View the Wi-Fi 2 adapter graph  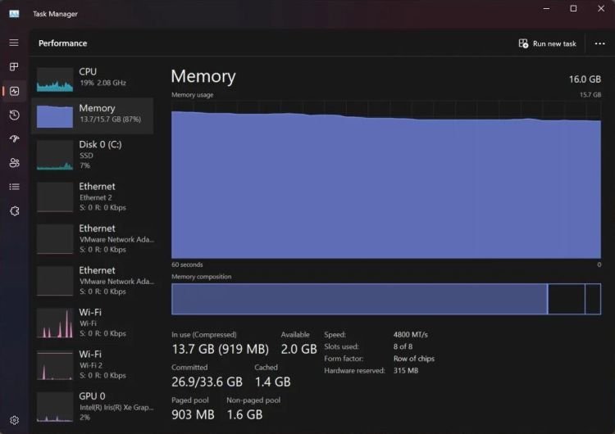(93, 364)
